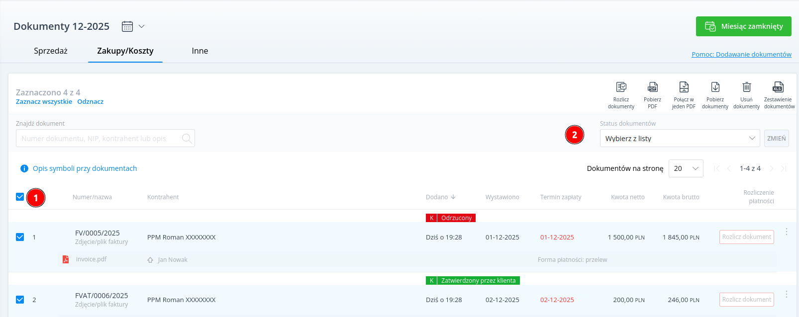Open the calendar month picker icon
The width and height of the screenshot is (799, 317).
tap(127, 26)
